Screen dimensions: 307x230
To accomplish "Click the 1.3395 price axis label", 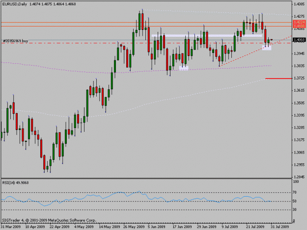I will (x=299, y=115).
